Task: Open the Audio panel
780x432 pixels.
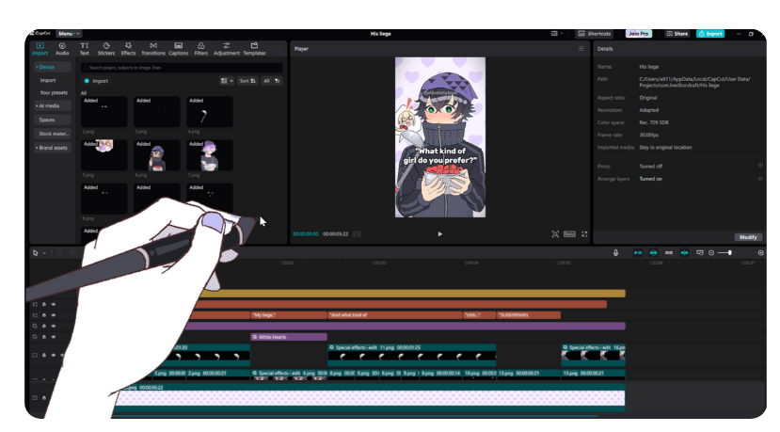Action: pos(62,49)
